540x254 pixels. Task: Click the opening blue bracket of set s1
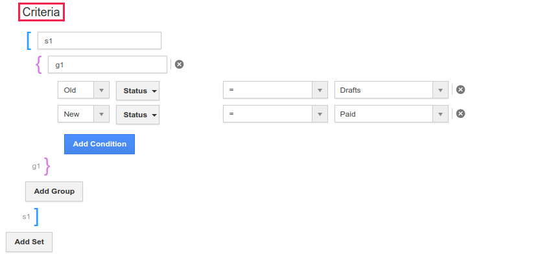[x=29, y=41]
